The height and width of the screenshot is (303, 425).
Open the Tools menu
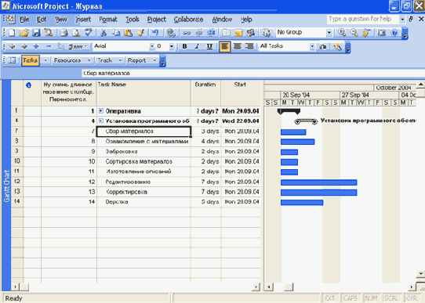coord(133,20)
